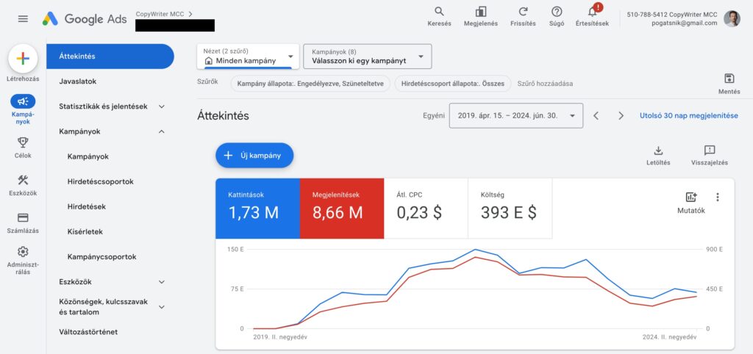Click Szűrő hozzáadása to add filter
This screenshot has width=753, height=354.
(x=545, y=84)
